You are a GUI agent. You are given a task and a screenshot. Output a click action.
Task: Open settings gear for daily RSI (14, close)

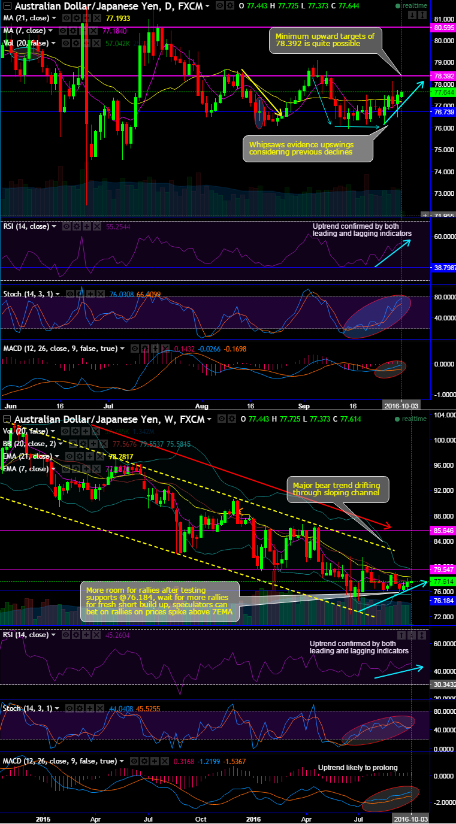tap(77, 226)
